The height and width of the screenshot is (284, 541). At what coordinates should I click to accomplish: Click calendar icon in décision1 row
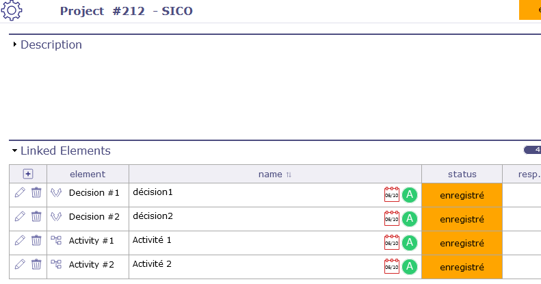pyautogui.click(x=392, y=195)
